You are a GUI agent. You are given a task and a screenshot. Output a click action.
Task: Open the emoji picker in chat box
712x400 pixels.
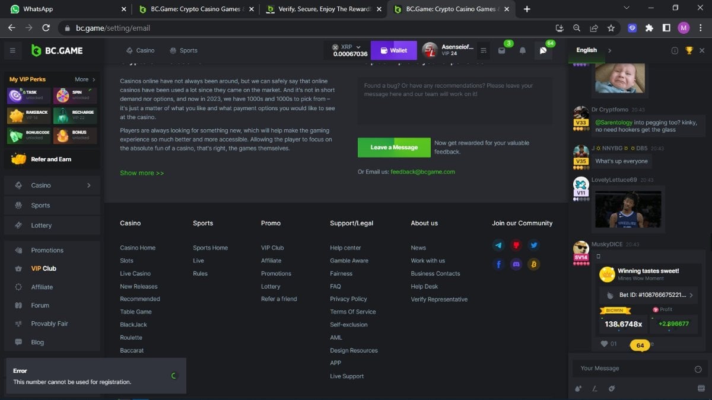point(698,369)
